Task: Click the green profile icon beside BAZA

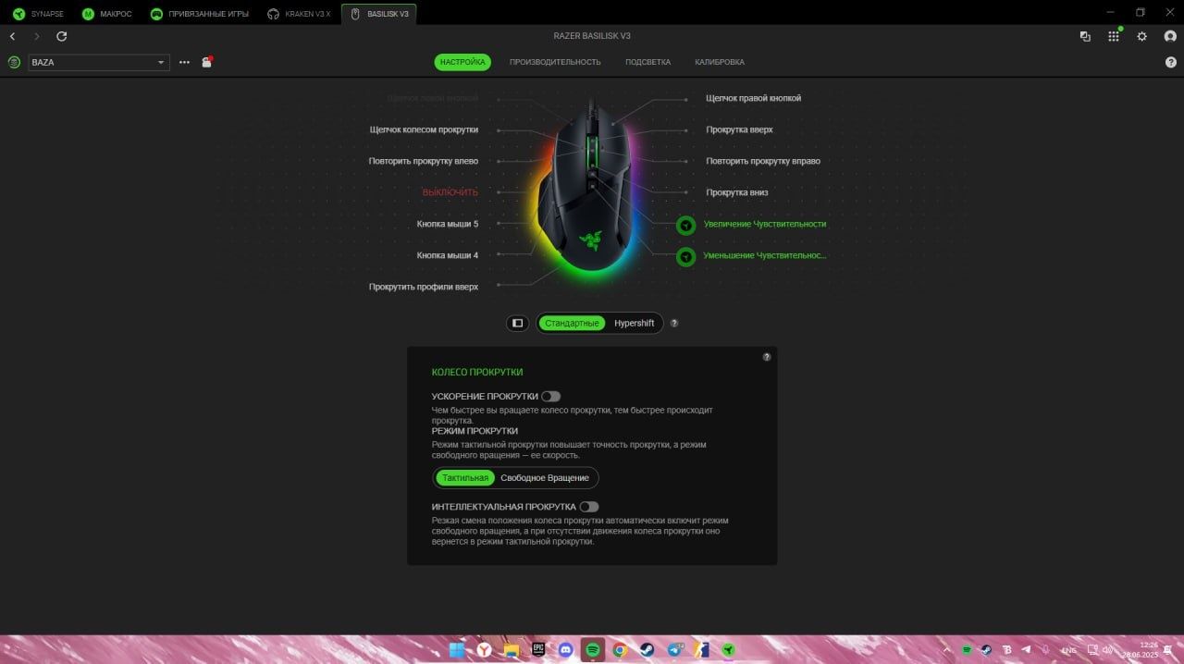Action: 14,62
